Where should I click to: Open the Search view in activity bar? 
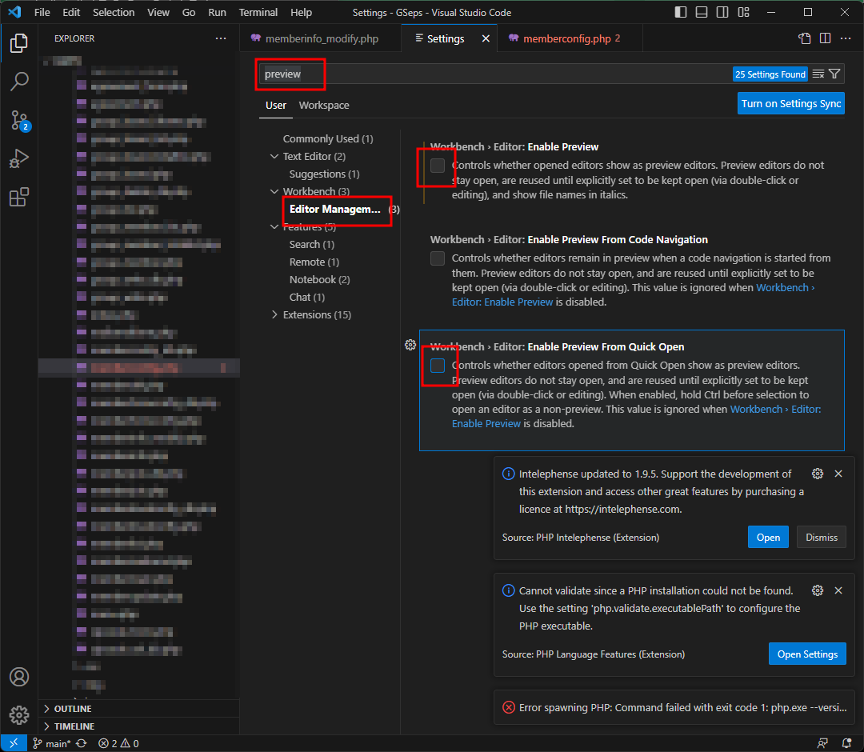(18, 82)
